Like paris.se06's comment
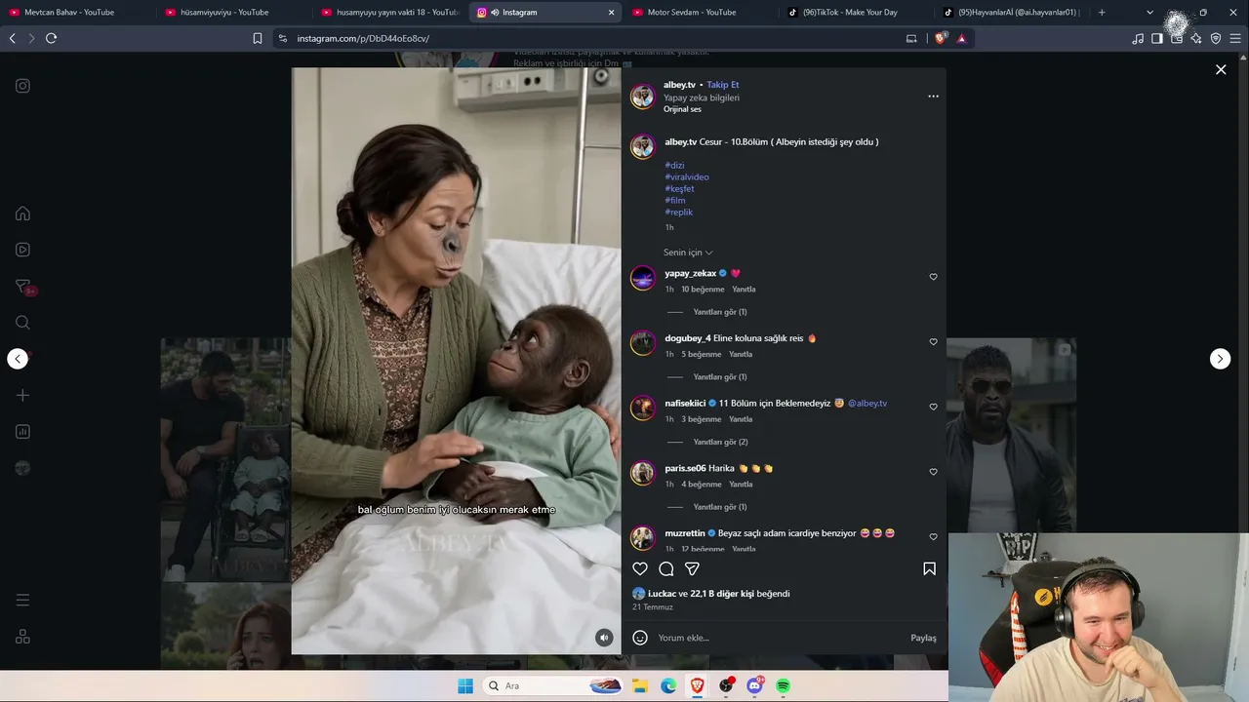 (933, 472)
